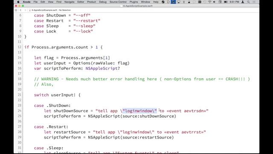Open the No Selection jump bar item
This screenshot has width=273, height=154.
[65, 10]
